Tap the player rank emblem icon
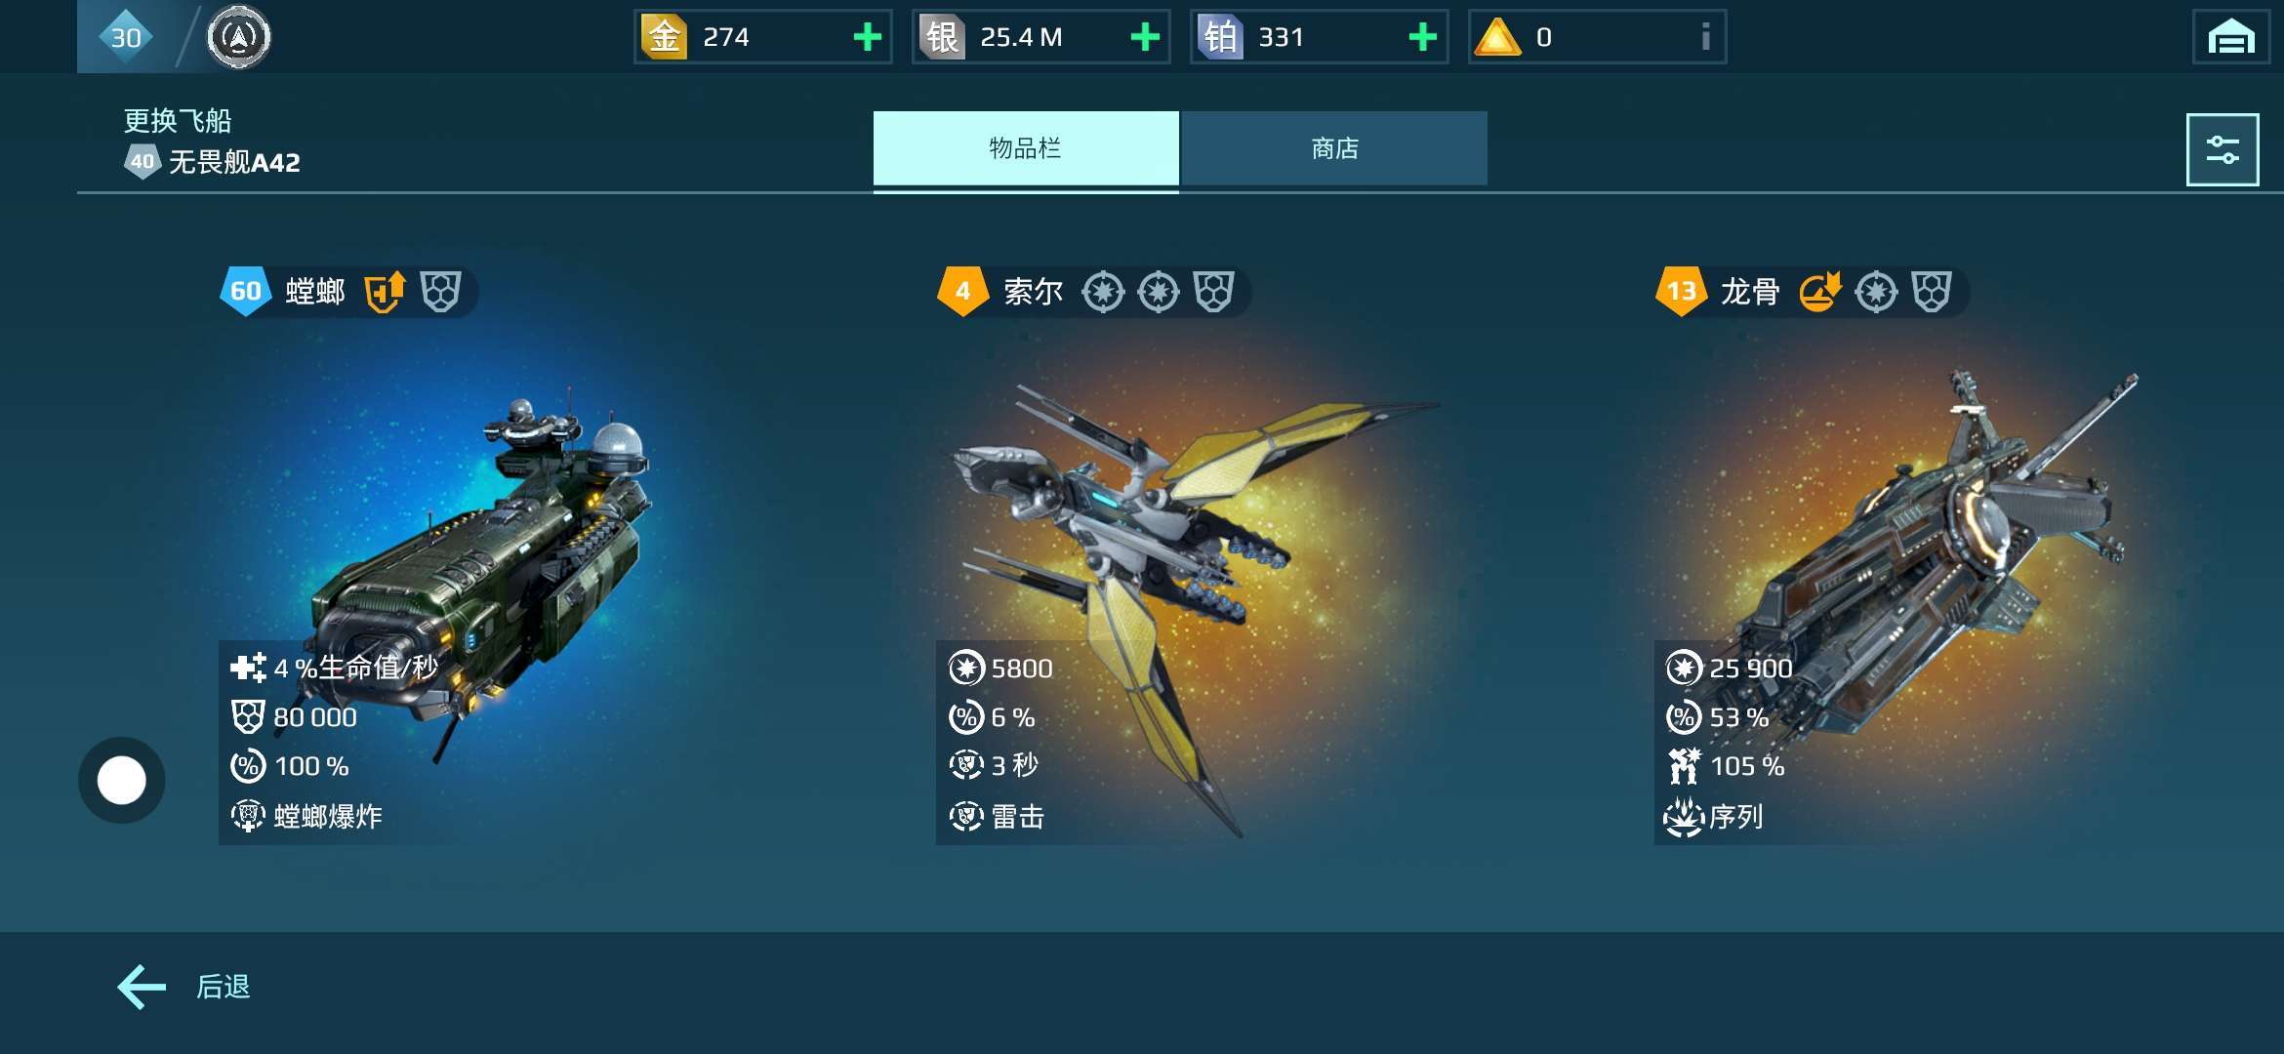2284x1054 pixels. pos(238,37)
